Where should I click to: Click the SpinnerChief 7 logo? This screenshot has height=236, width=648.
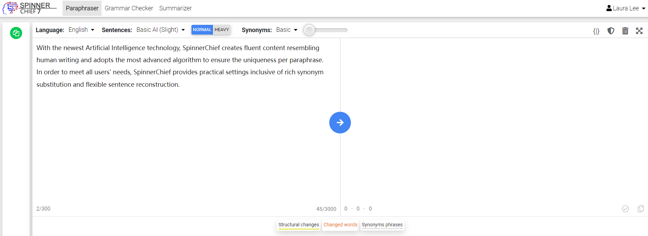click(x=29, y=8)
